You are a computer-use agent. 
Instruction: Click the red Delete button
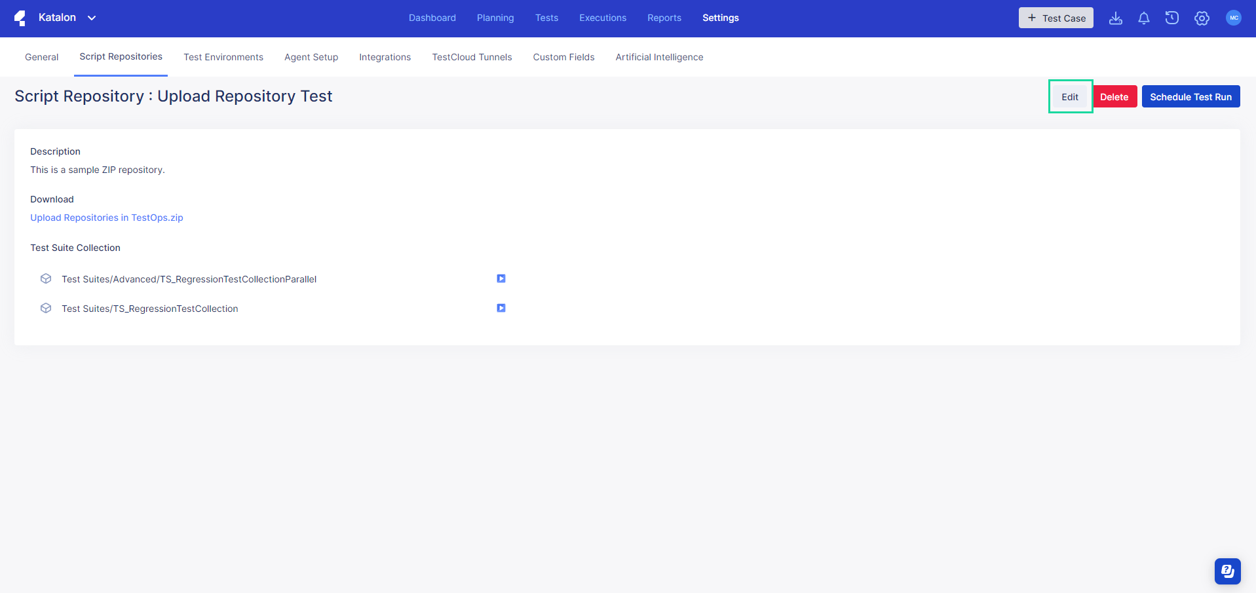(x=1114, y=96)
